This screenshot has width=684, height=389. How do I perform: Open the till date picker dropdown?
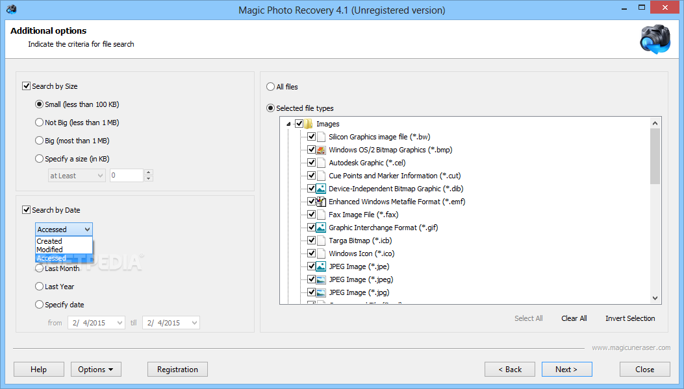(x=195, y=323)
